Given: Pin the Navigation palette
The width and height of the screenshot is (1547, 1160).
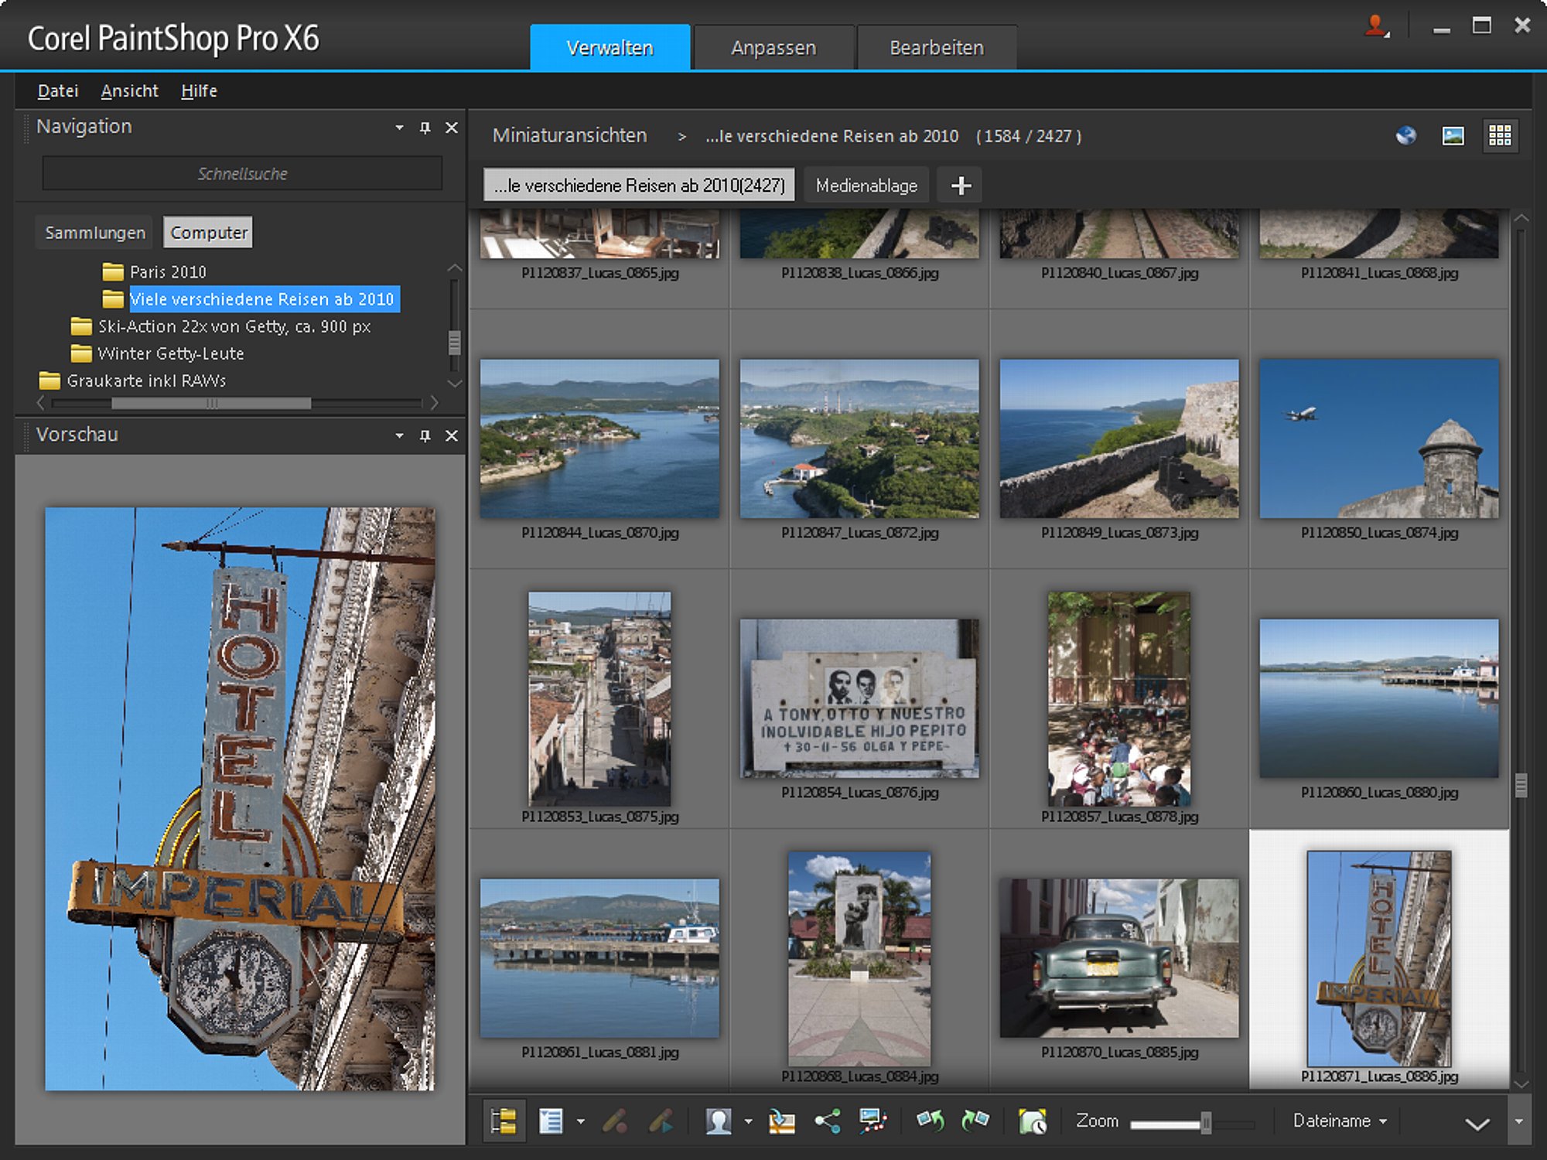Looking at the screenshot, I should tap(425, 128).
